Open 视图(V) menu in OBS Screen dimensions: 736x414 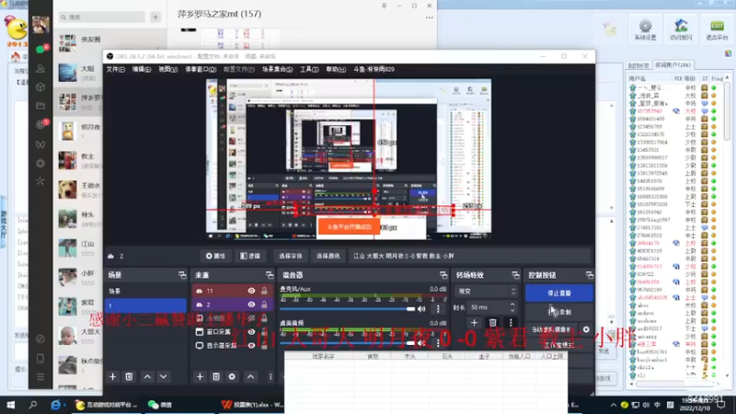[168, 70]
